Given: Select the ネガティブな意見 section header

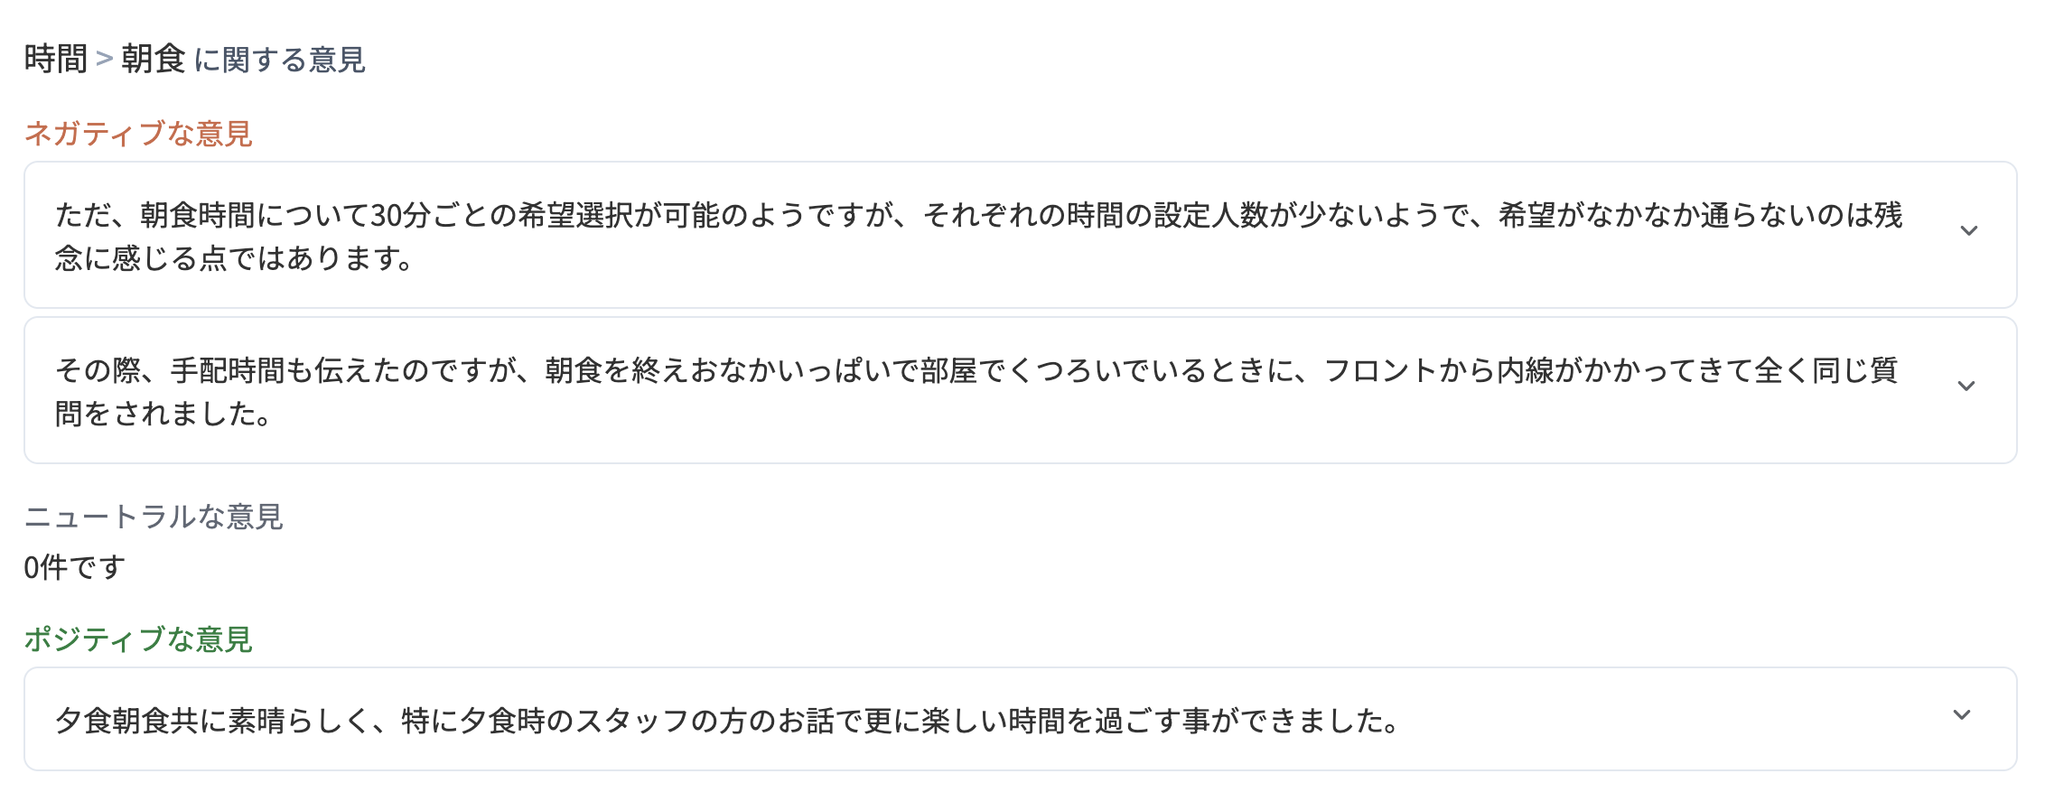Looking at the screenshot, I should (x=137, y=132).
